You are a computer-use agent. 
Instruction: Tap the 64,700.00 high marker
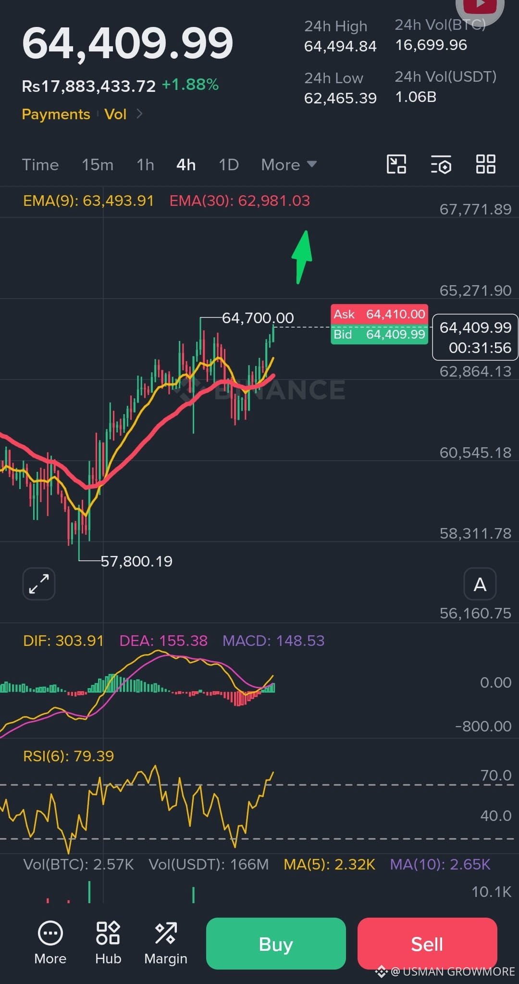pos(258,318)
